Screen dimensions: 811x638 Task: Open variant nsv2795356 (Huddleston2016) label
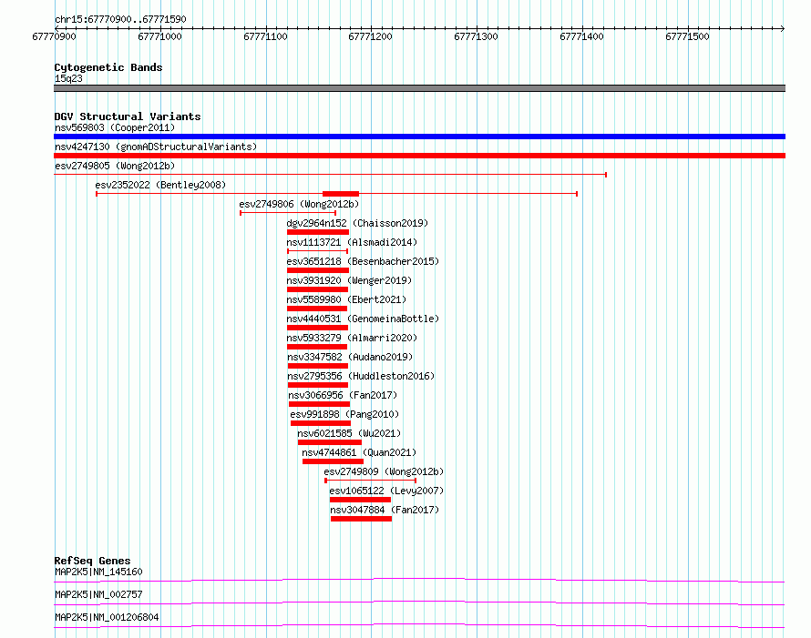[x=361, y=376]
